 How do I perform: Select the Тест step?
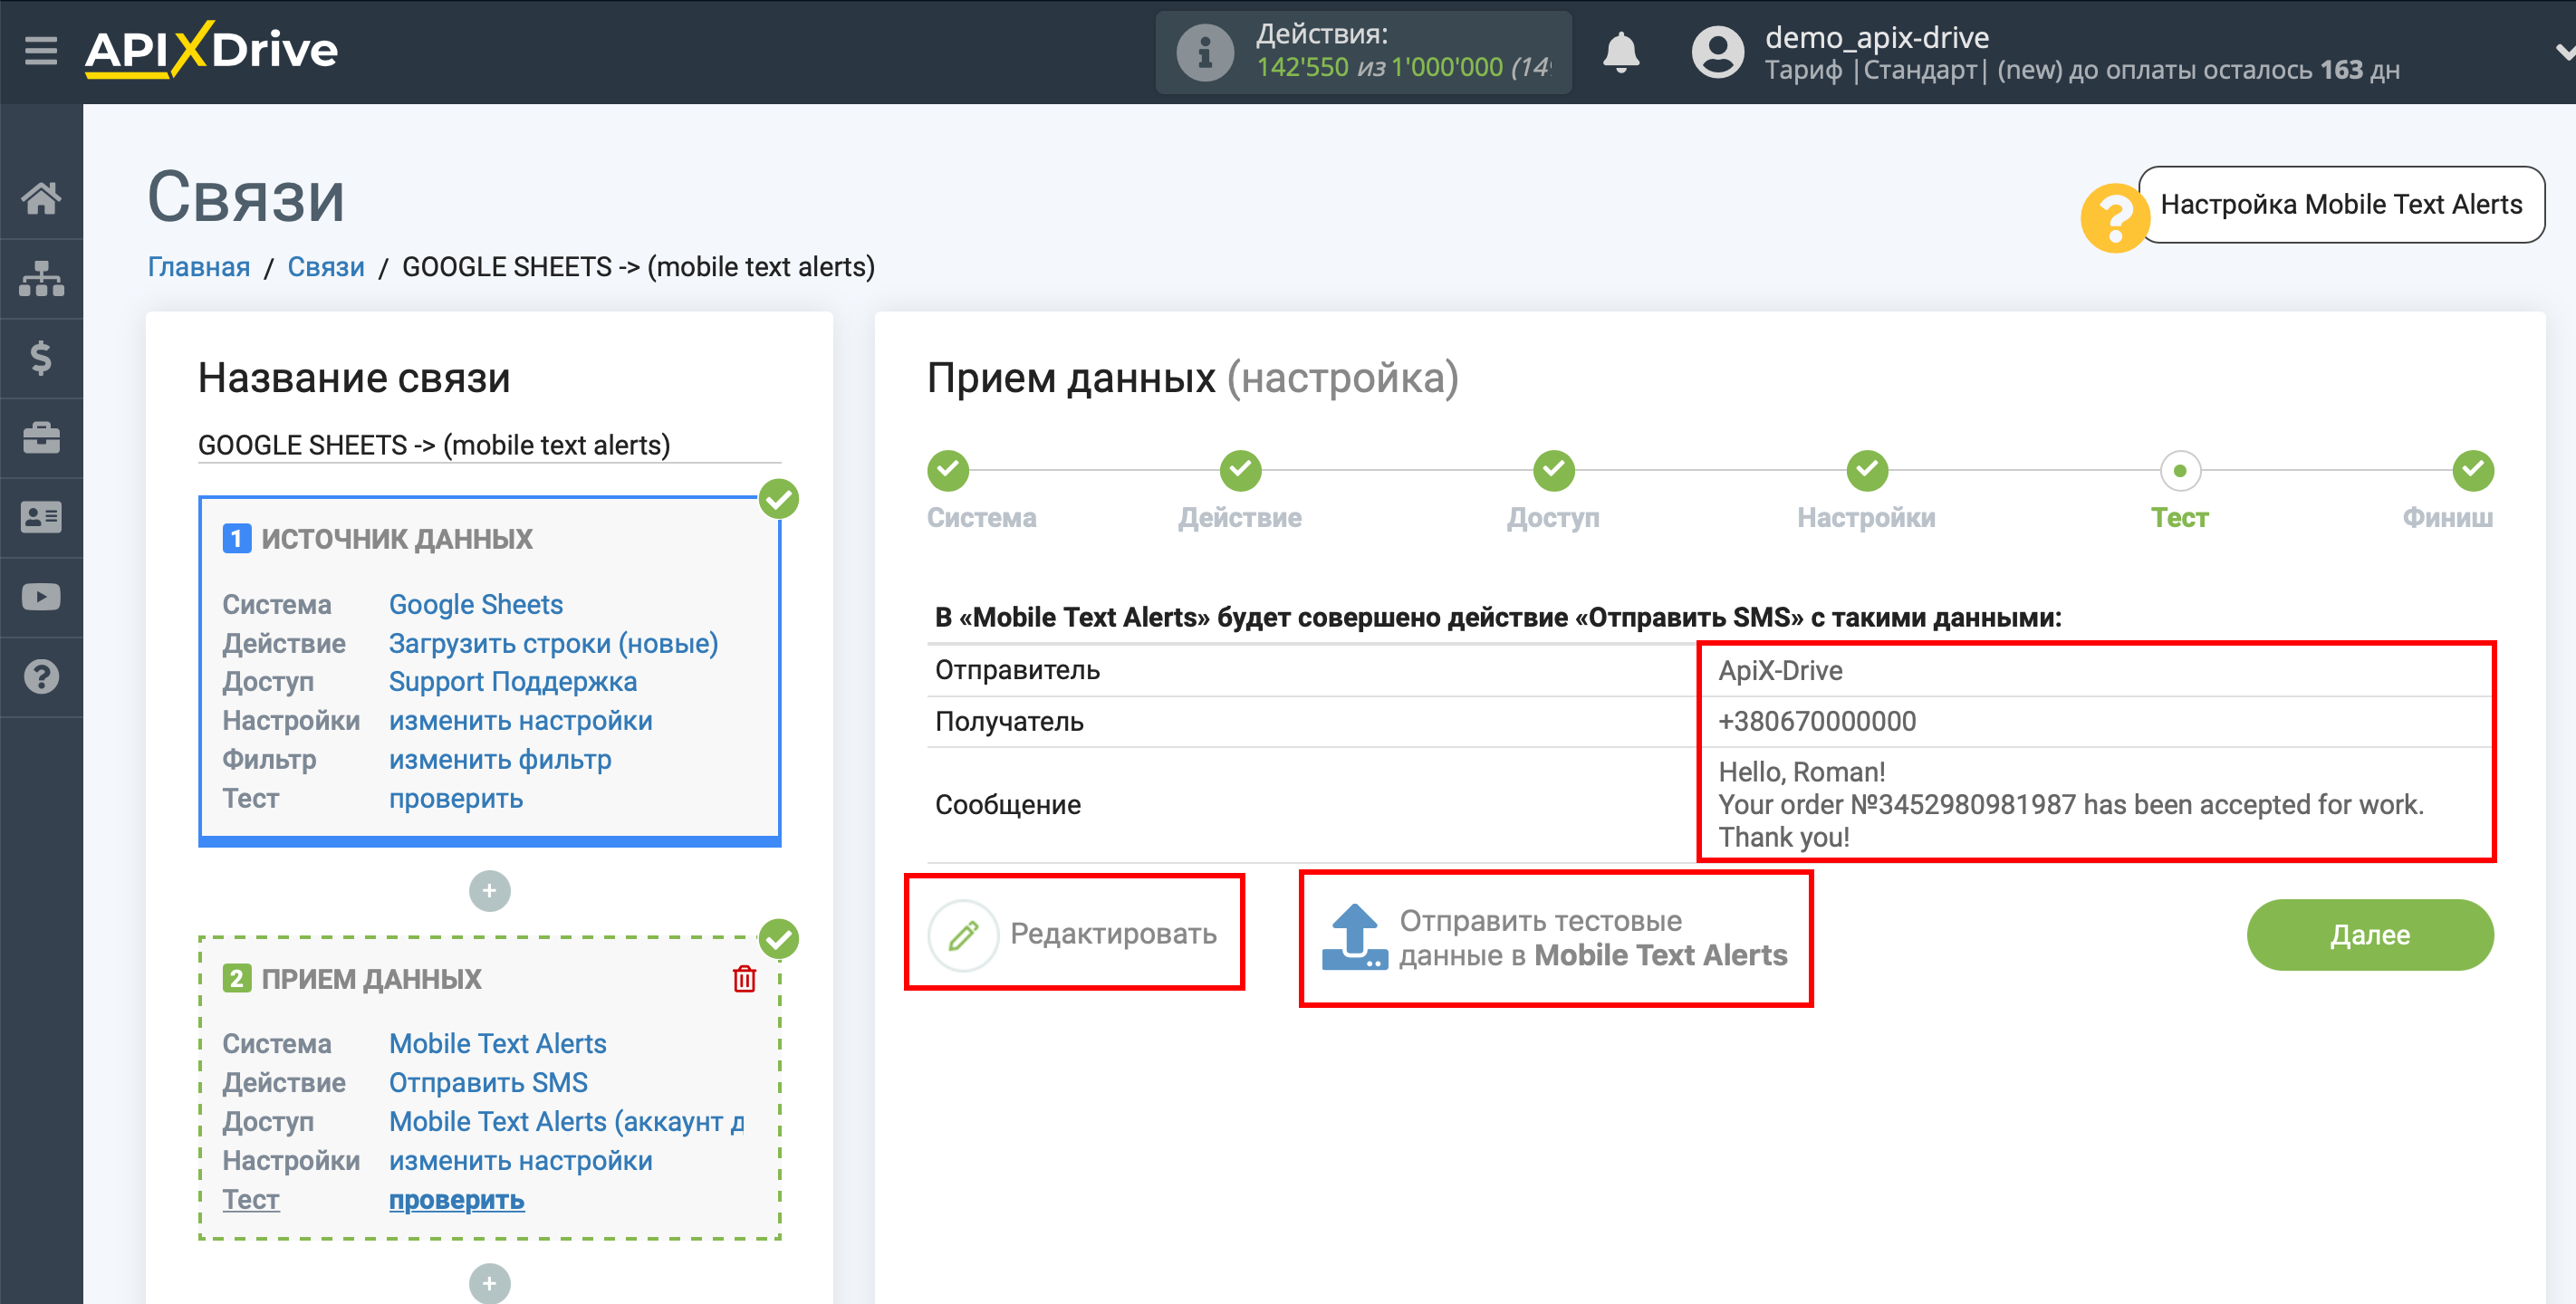click(2180, 470)
